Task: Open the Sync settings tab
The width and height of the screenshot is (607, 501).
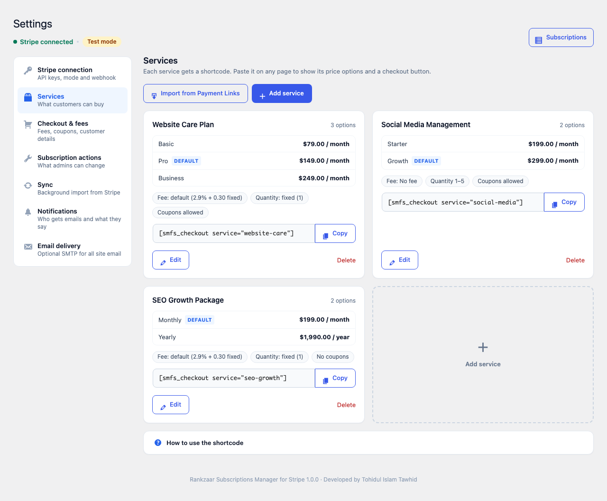Action: 73,188
